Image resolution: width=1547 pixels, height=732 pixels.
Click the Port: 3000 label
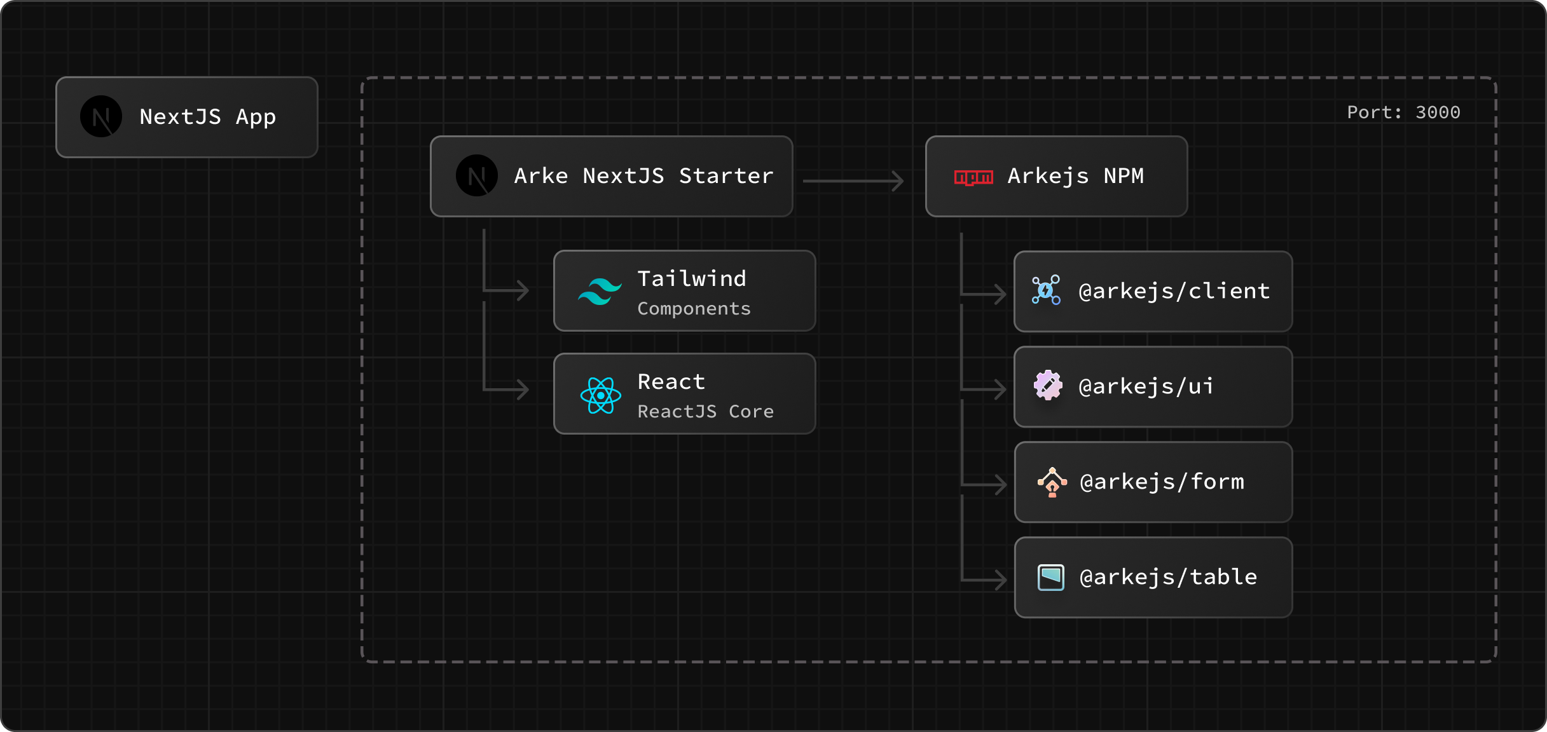(x=1403, y=112)
